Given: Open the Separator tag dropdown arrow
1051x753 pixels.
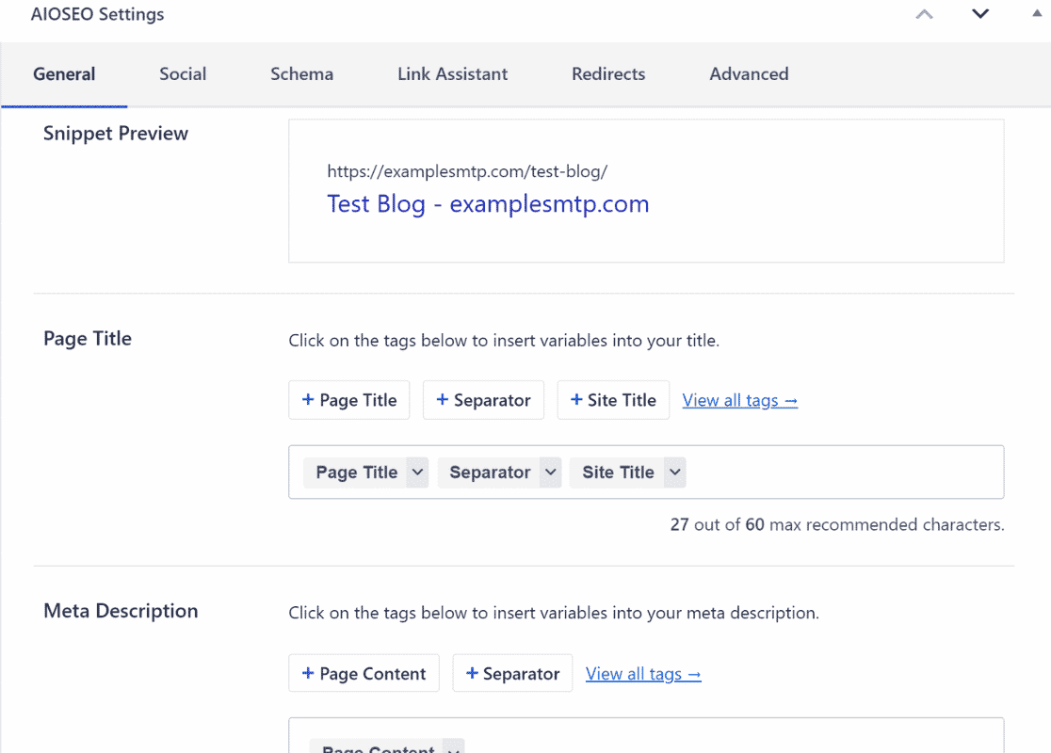Looking at the screenshot, I should 550,473.
